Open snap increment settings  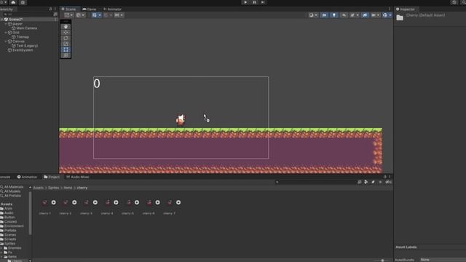pyautogui.click(x=119, y=15)
